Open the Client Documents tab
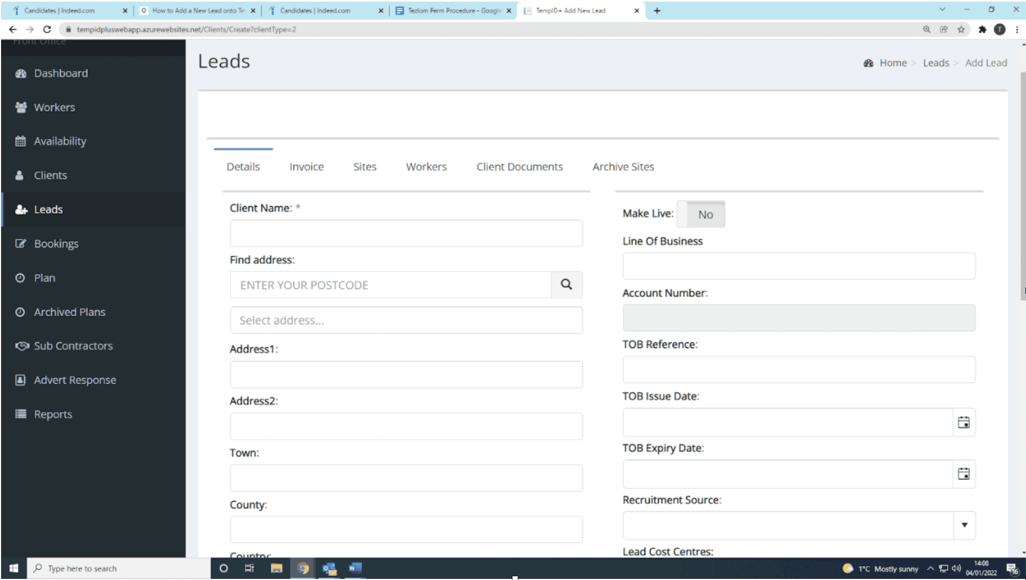Image resolution: width=1026 pixels, height=580 pixels. [x=519, y=167]
